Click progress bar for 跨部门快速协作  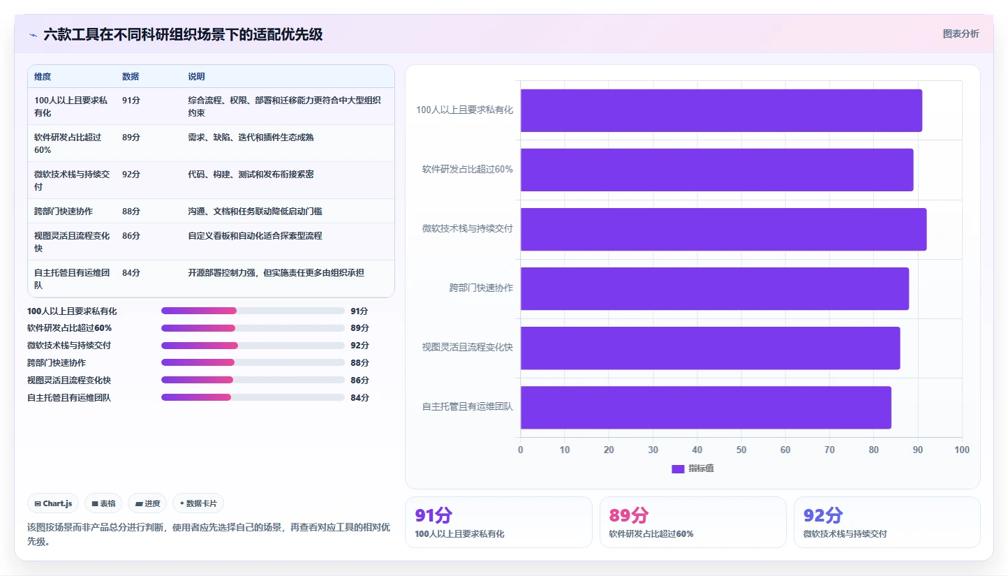click(x=253, y=362)
